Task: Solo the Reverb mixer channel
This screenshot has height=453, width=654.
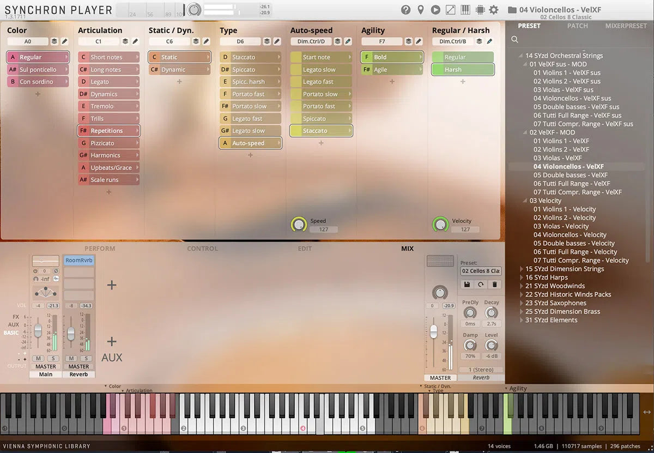Action: tap(86, 358)
